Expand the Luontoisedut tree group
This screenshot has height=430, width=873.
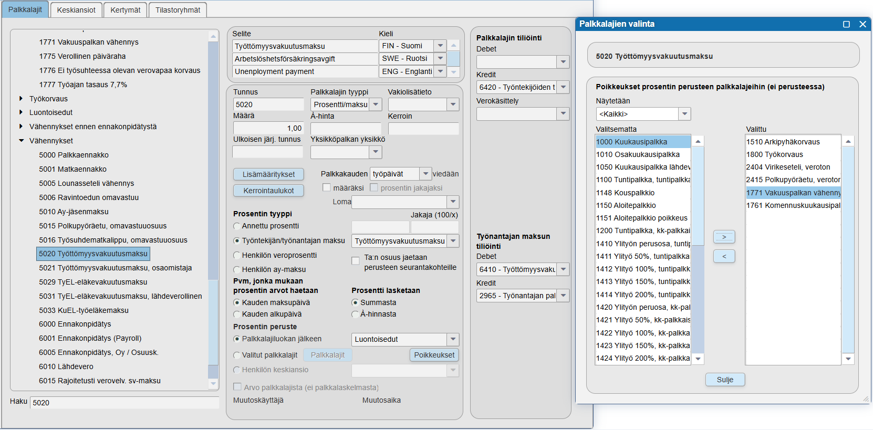21,112
